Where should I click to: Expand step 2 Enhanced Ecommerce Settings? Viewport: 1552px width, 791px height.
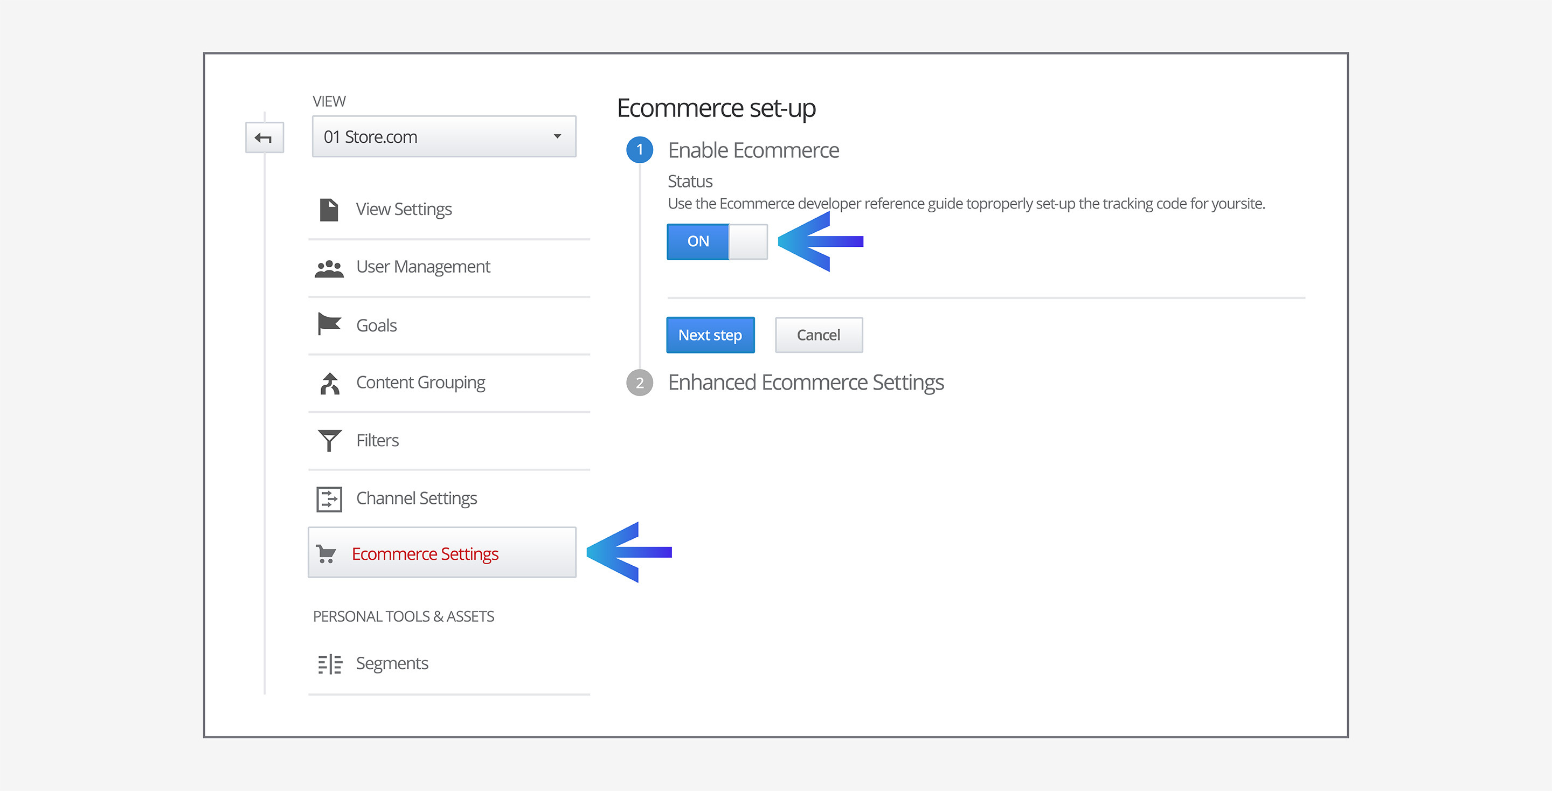click(x=805, y=383)
